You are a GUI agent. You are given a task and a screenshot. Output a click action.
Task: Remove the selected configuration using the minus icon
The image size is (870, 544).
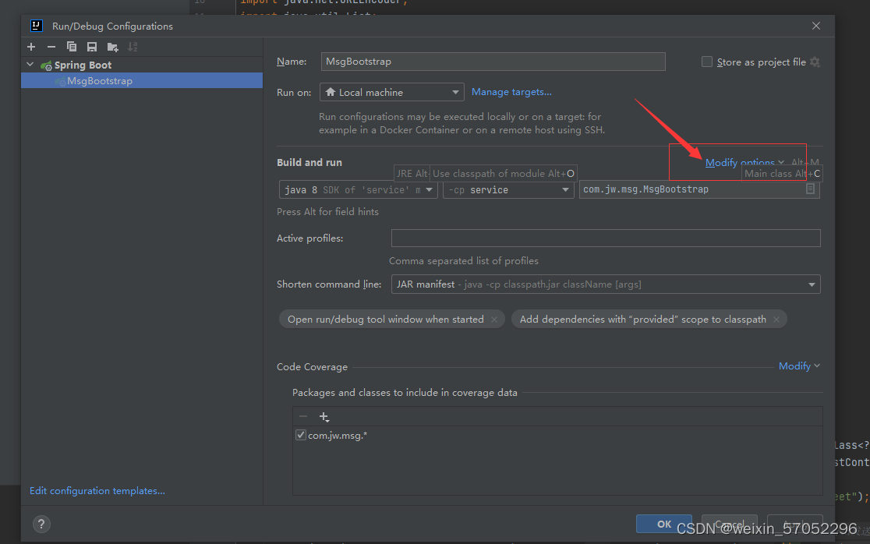pyautogui.click(x=51, y=46)
